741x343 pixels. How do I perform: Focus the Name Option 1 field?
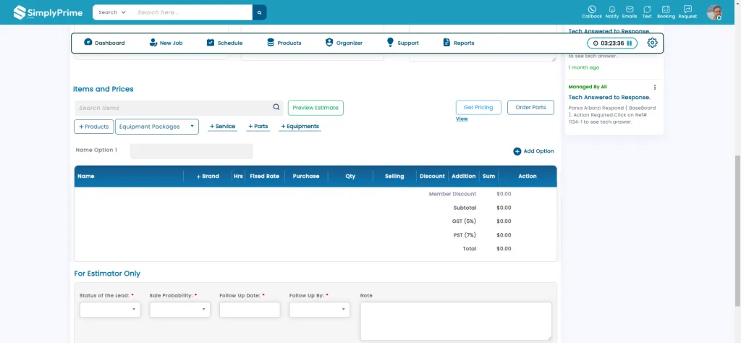(191, 151)
